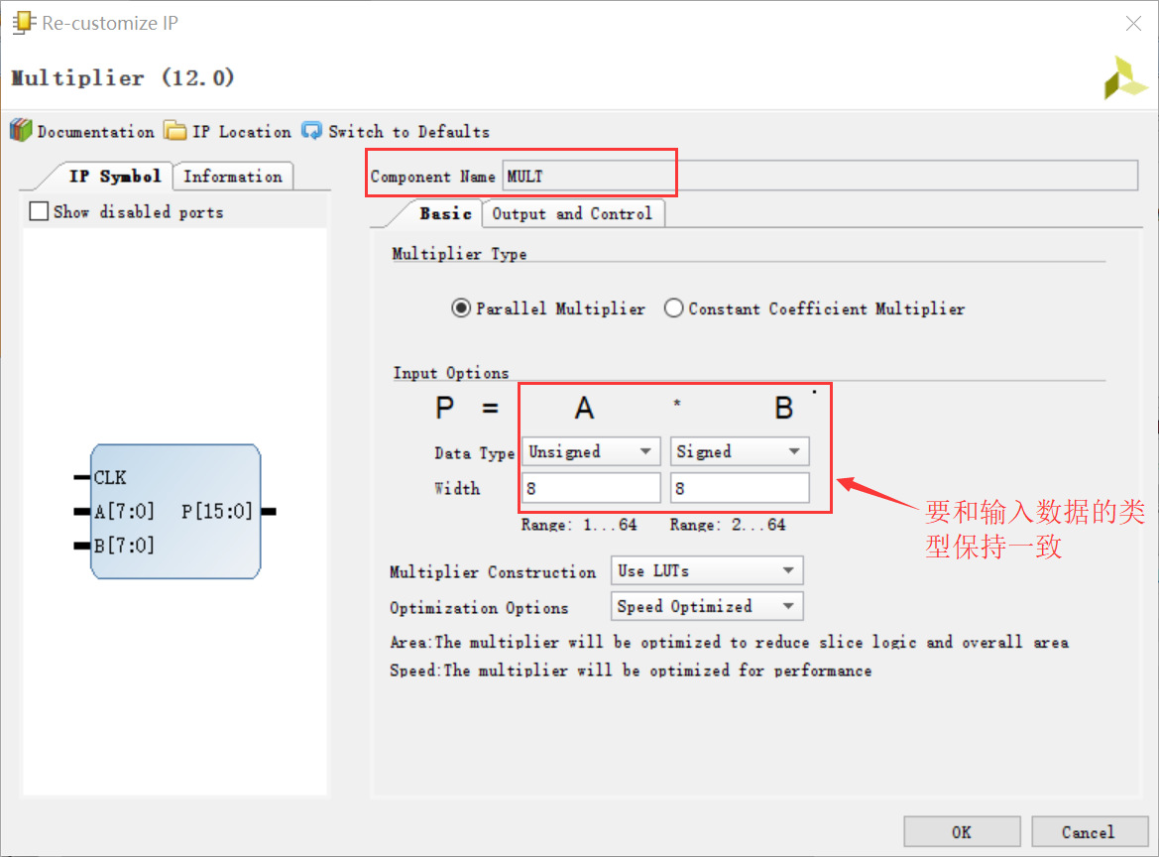Viewport: 1159px width, 857px height.
Task: Click the Switch to Defaults icon
Action: (x=312, y=131)
